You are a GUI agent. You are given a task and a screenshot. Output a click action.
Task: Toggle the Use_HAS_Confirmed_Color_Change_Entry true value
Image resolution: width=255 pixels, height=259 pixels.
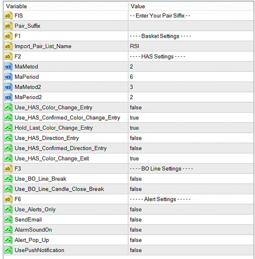191,118
